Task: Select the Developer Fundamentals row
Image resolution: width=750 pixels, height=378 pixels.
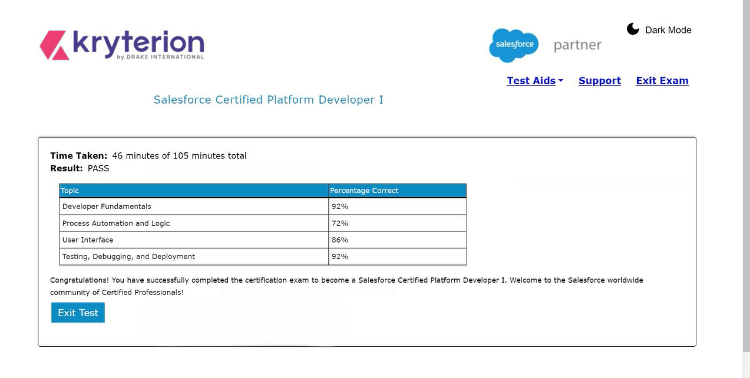Action: pos(107,207)
